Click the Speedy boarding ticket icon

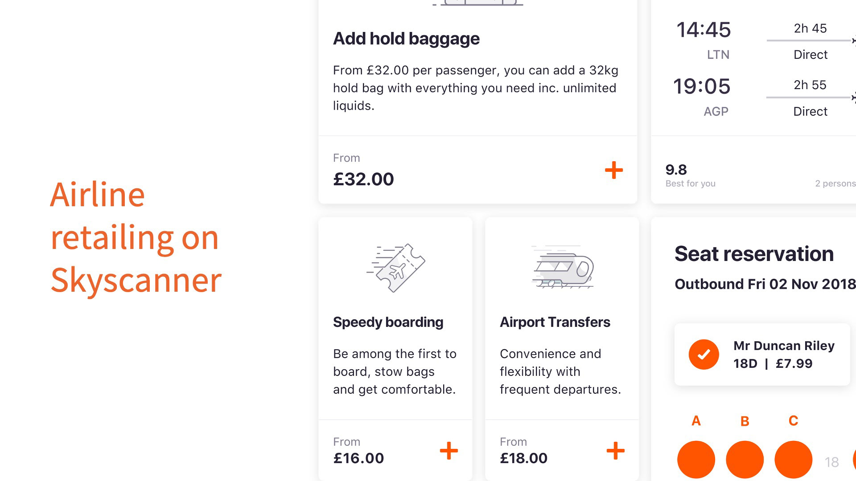point(396,268)
